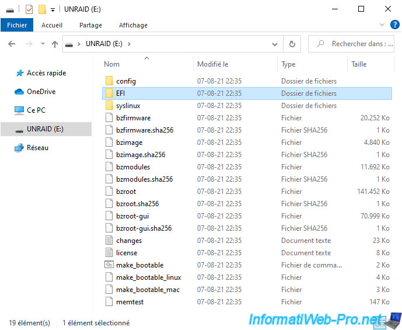Select the syslinux folder icon
Screen dimensions: 402x330
click(109, 106)
